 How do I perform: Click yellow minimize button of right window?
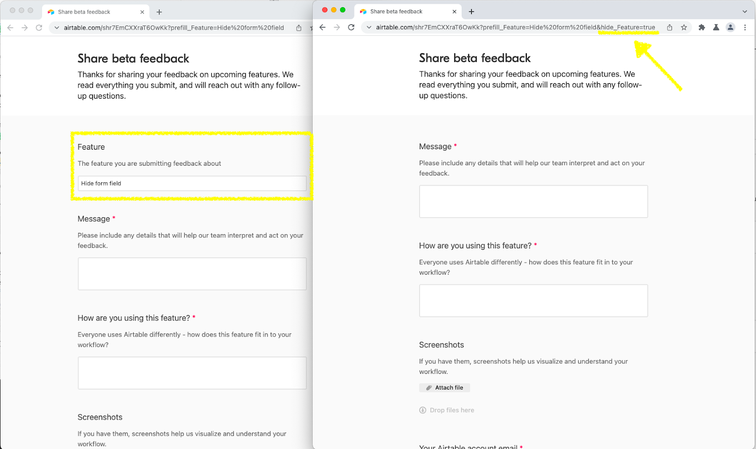pos(334,10)
